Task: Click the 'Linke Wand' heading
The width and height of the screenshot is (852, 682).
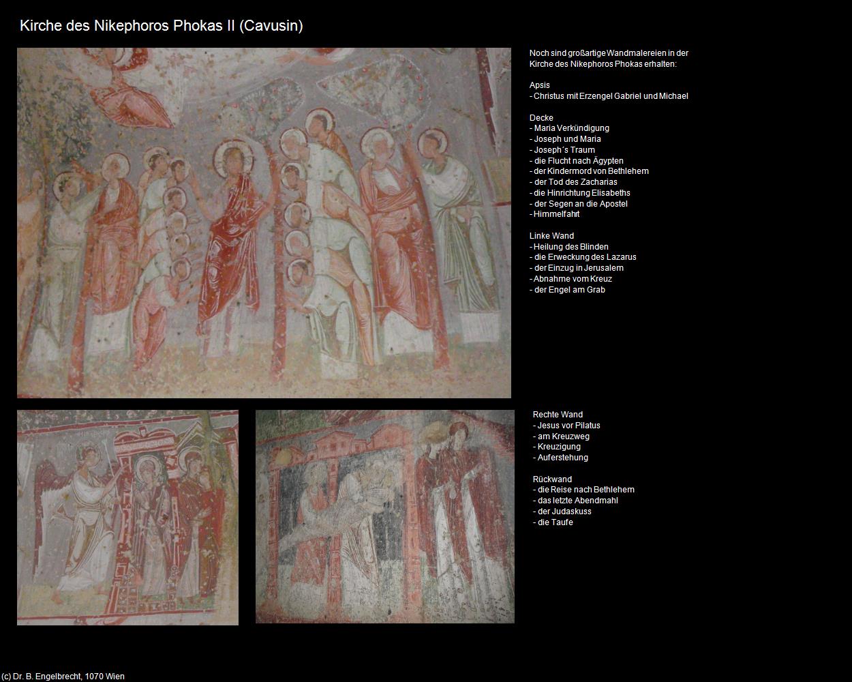Action: pos(551,236)
